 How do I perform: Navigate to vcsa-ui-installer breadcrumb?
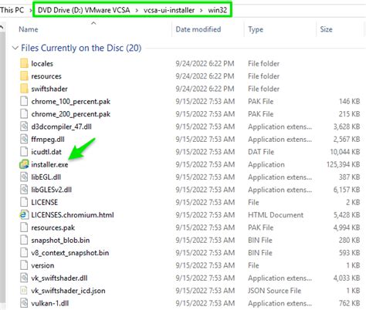[x=169, y=10]
